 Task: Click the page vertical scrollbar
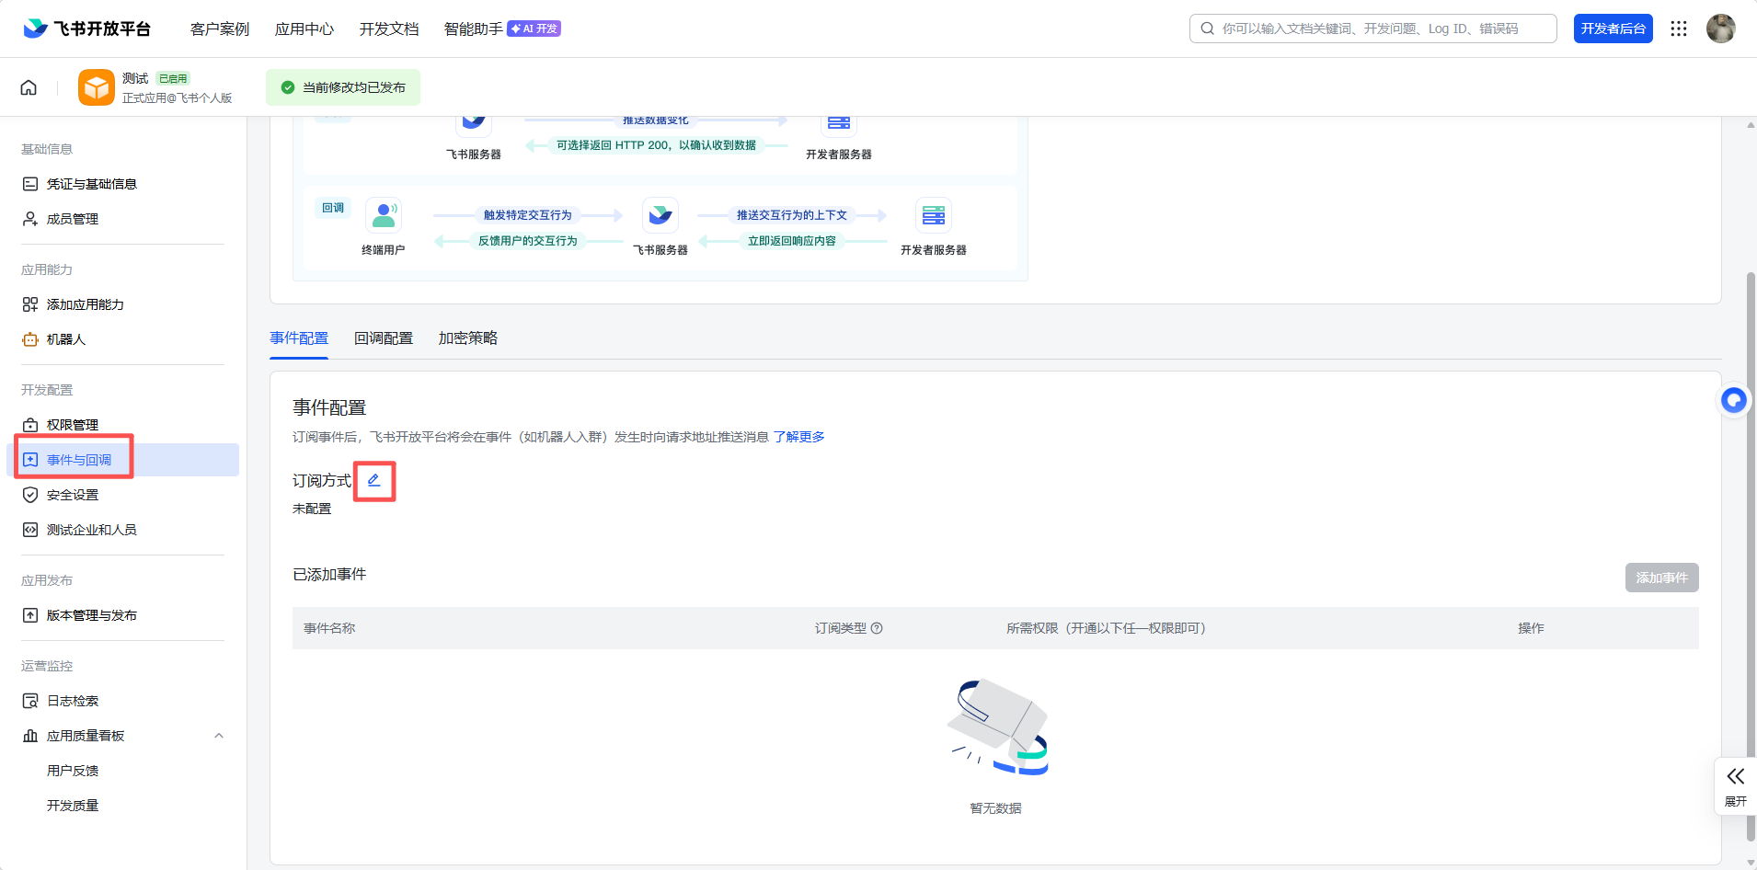click(1750, 556)
